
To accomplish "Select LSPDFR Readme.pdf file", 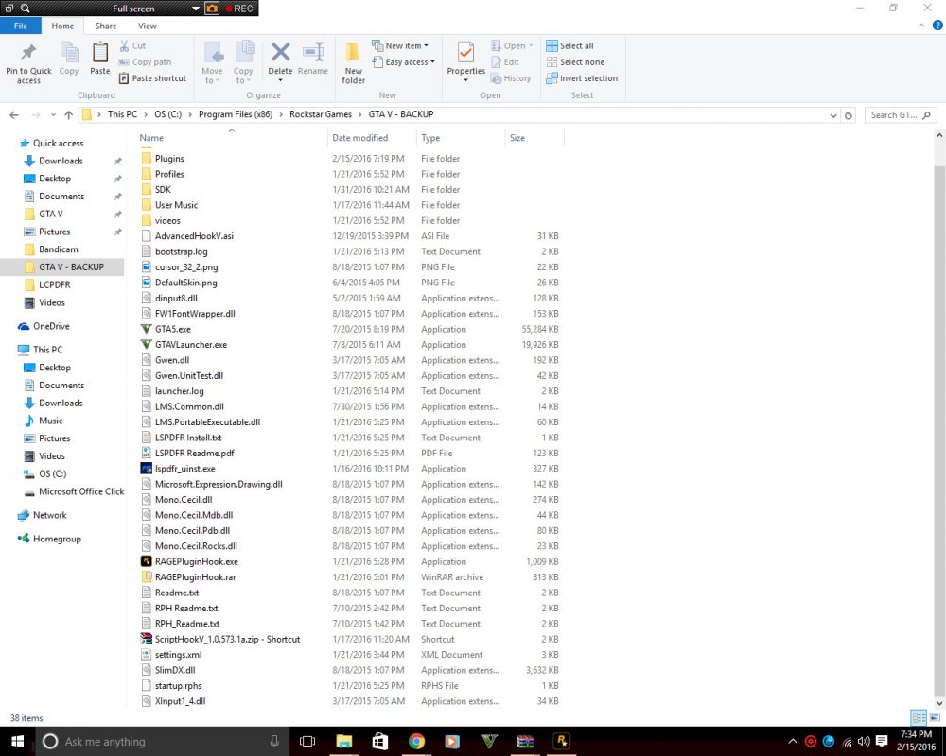I will (194, 454).
